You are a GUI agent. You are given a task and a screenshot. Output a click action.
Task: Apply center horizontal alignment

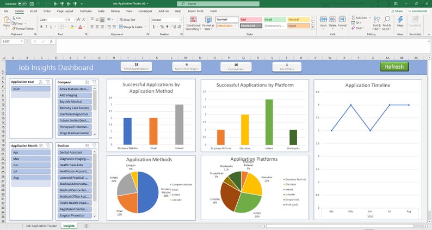pos(97,27)
